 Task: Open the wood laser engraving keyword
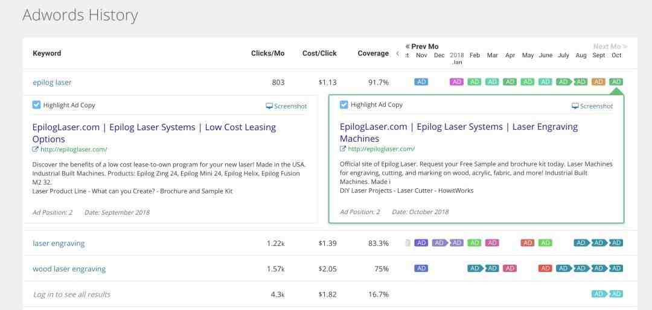(69, 269)
